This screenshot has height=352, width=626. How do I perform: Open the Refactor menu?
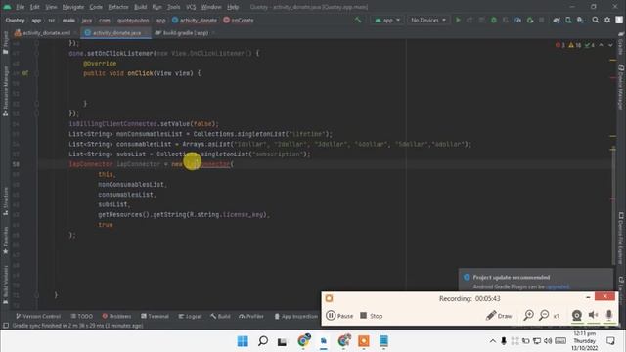(x=118, y=7)
